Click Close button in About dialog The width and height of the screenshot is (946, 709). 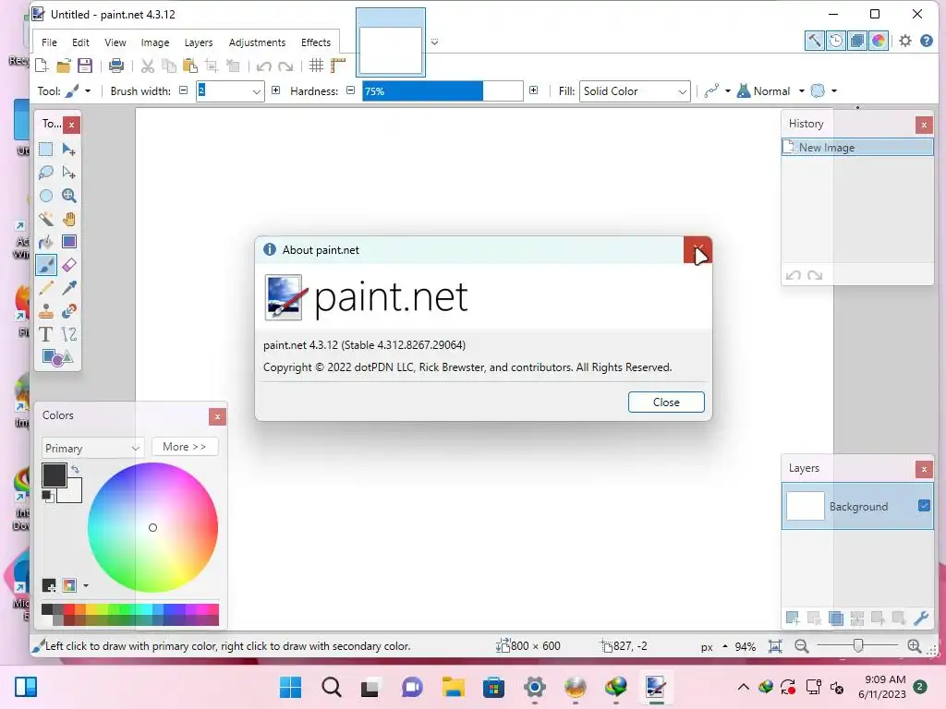tap(666, 403)
